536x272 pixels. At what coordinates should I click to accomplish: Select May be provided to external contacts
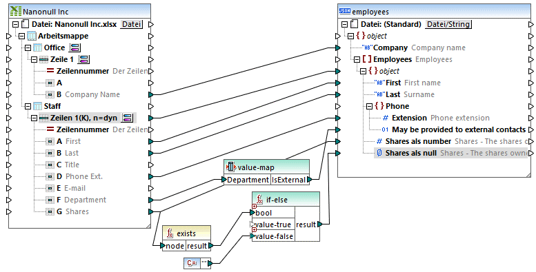[x=454, y=129]
